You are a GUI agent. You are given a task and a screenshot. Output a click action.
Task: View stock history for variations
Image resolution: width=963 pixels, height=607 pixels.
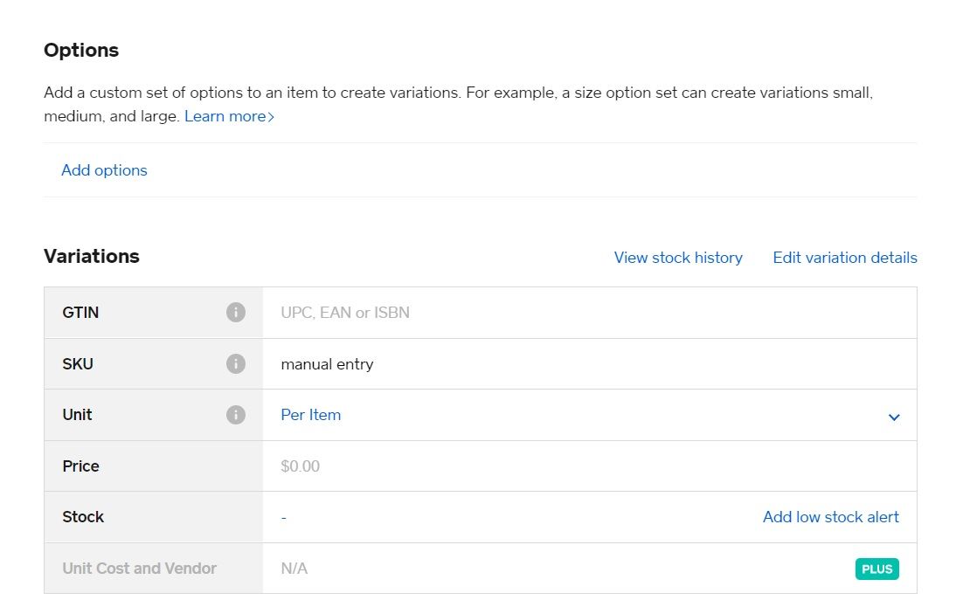678,258
